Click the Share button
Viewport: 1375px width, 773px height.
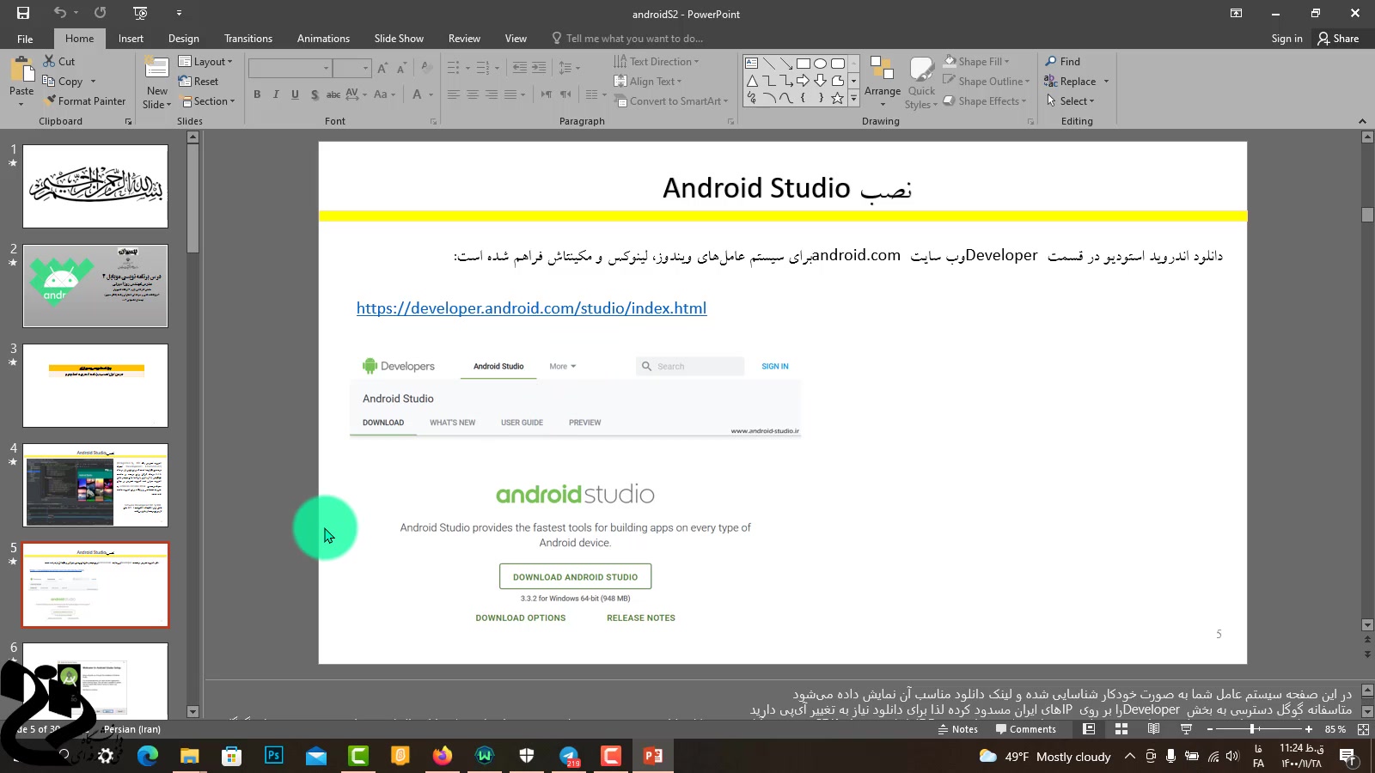tap(1338, 39)
